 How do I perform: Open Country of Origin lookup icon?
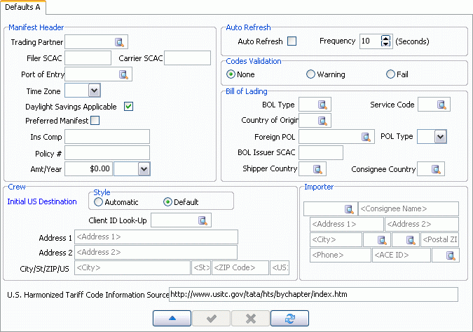point(323,121)
